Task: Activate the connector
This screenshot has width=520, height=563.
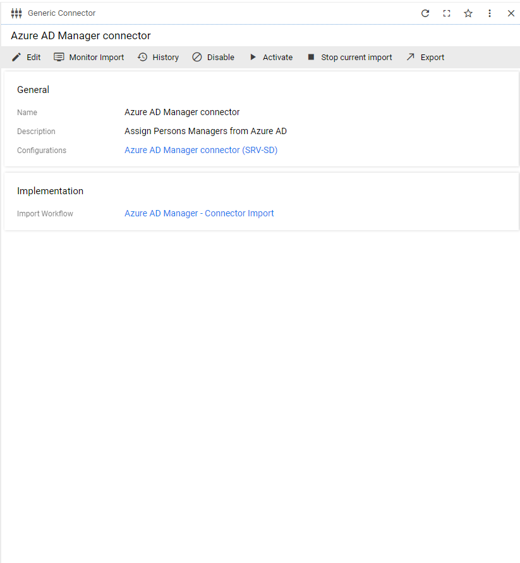Action: (270, 58)
